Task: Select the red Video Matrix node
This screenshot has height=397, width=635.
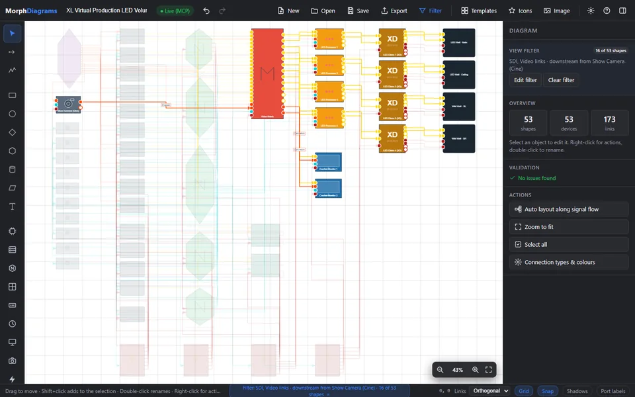Action: pyautogui.click(x=267, y=73)
